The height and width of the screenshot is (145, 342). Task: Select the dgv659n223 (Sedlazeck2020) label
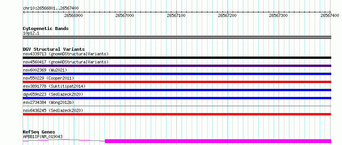pyautogui.click(x=53, y=94)
